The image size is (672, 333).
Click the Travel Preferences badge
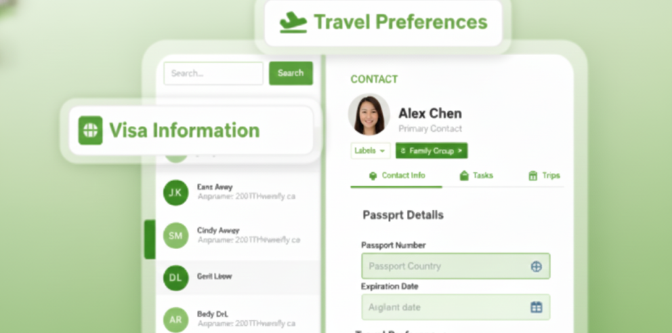click(383, 23)
